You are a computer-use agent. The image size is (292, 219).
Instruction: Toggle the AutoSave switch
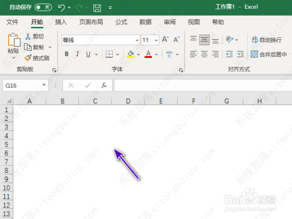tap(43, 8)
